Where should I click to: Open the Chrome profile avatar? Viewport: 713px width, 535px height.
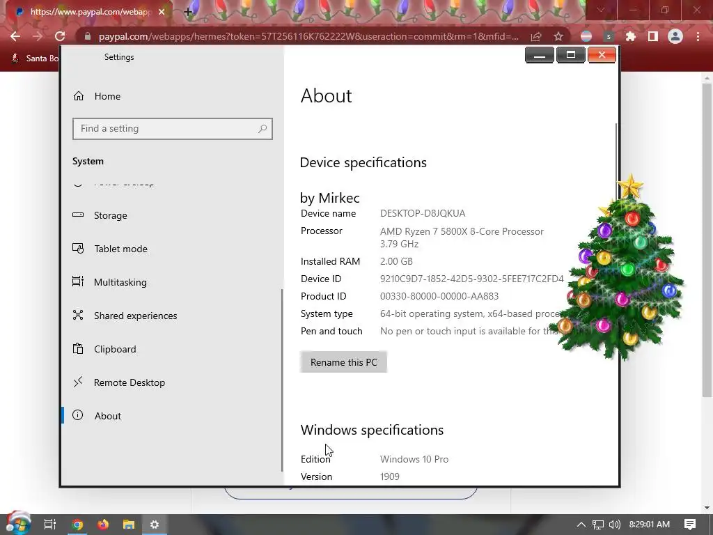[675, 36]
